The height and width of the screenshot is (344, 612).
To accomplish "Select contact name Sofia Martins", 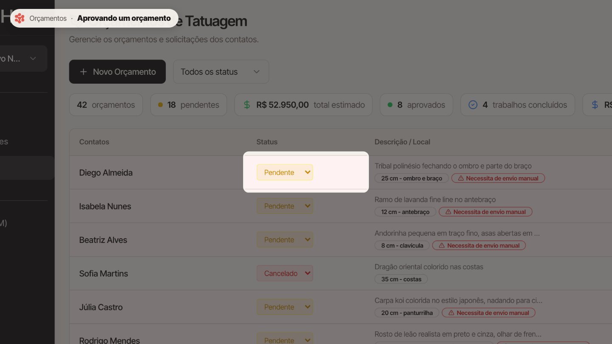I will pos(104,274).
